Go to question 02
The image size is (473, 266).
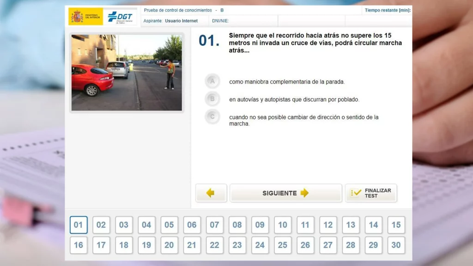pyautogui.click(x=101, y=225)
